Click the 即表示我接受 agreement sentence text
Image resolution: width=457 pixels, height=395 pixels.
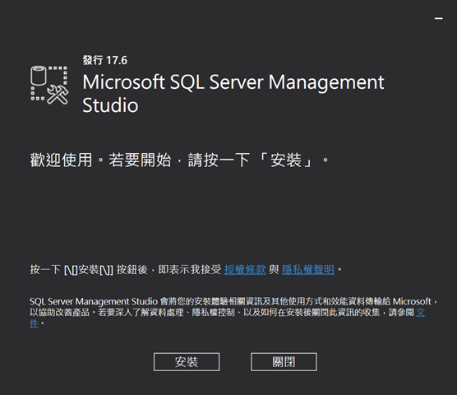(190, 270)
